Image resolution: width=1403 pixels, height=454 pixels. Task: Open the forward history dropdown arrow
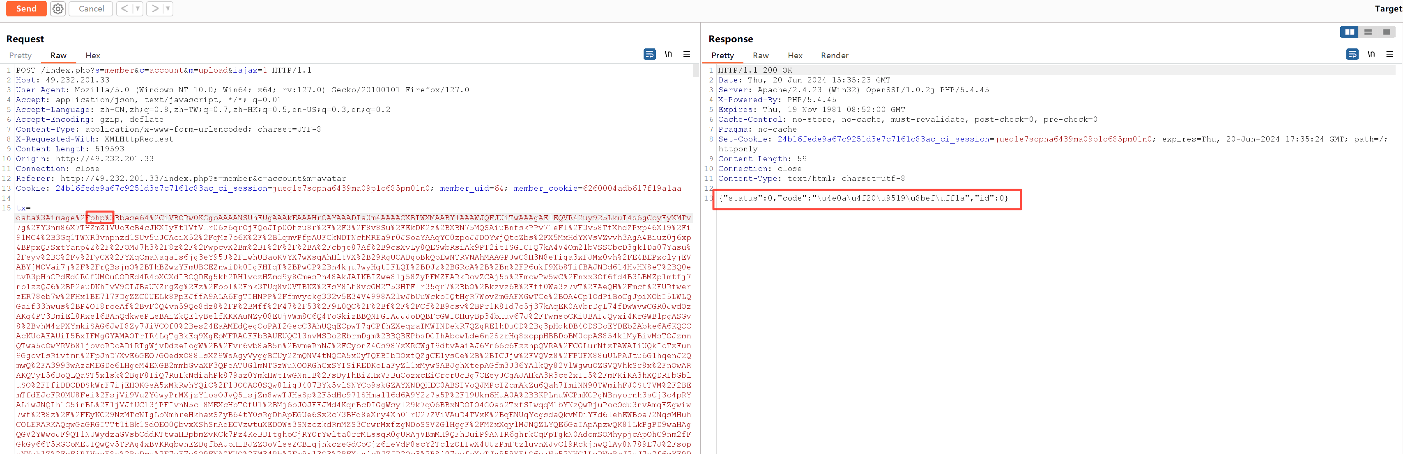(x=168, y=9)
